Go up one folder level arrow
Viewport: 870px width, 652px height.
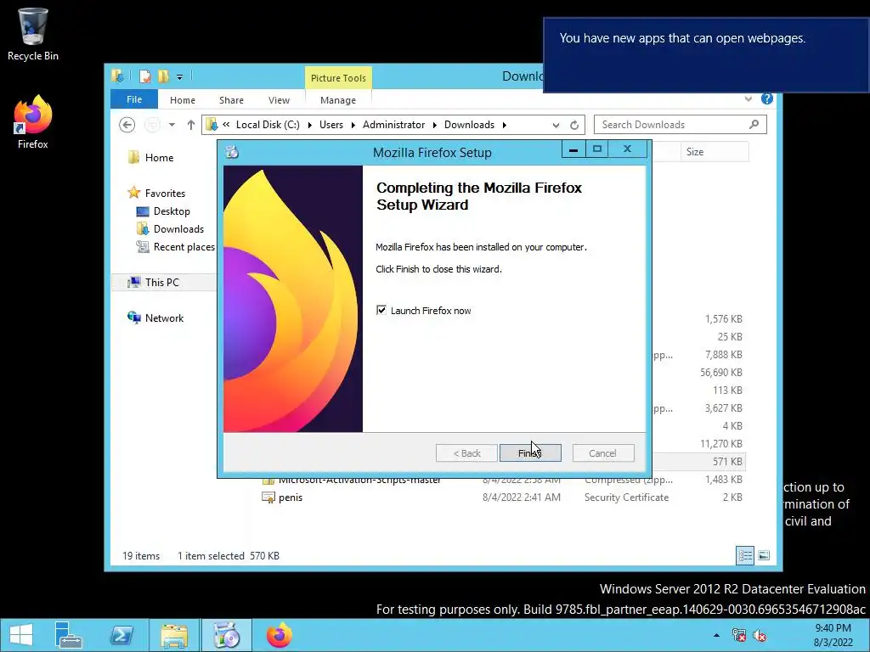click(x=191, y=125)
